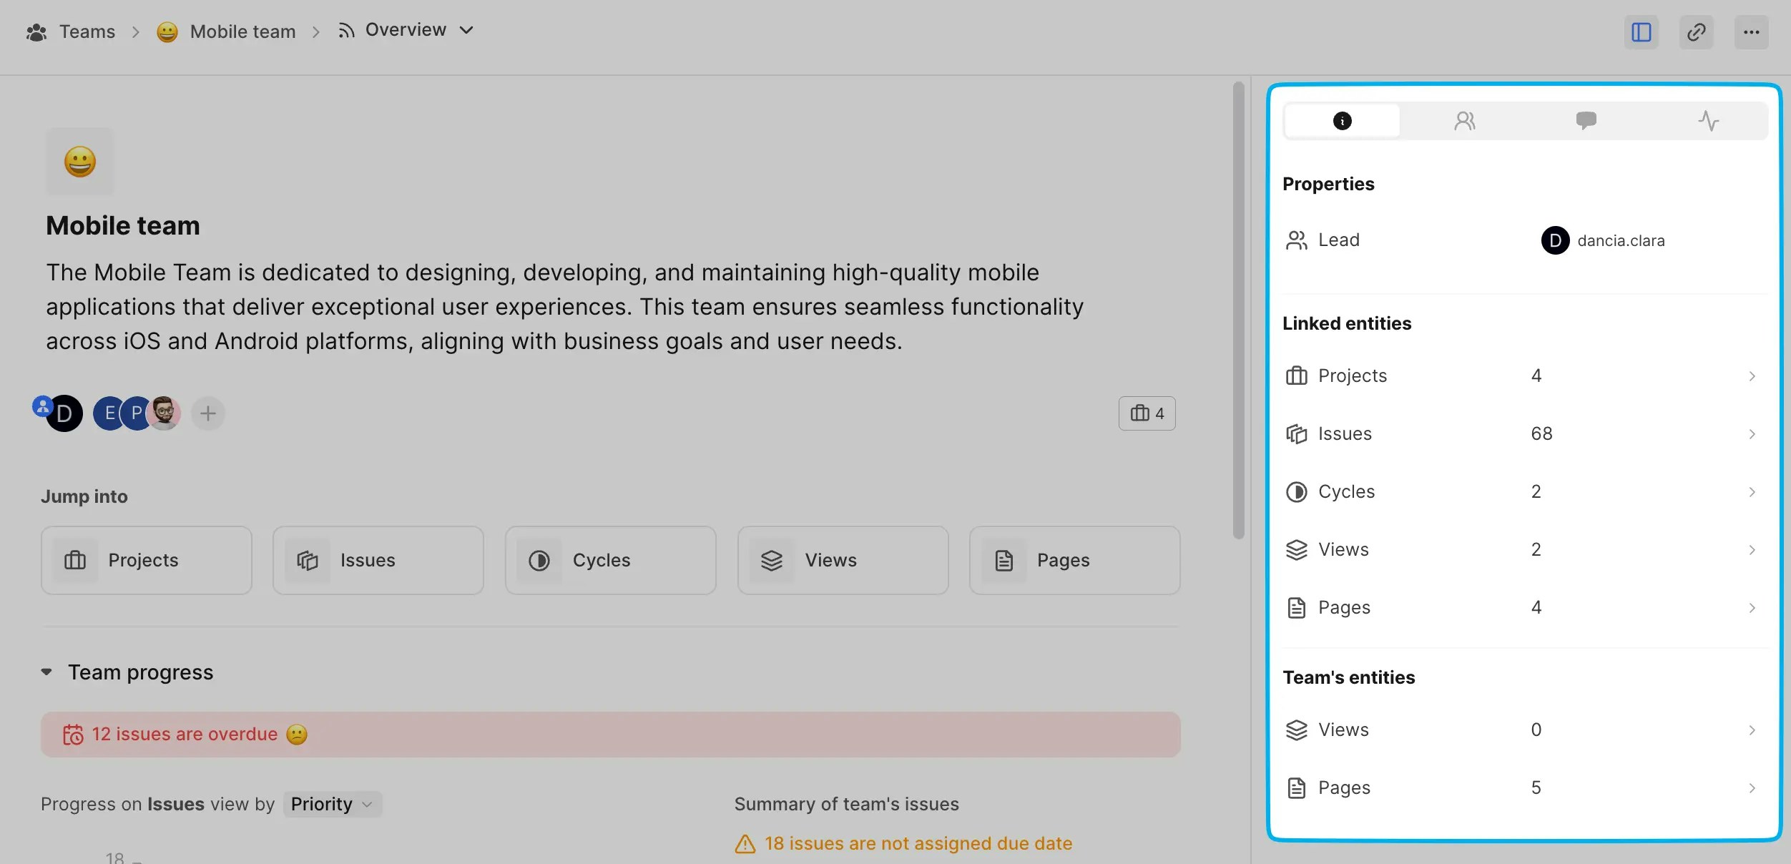
Task: Click the add member plus button
Action: (x=208, y=413)
